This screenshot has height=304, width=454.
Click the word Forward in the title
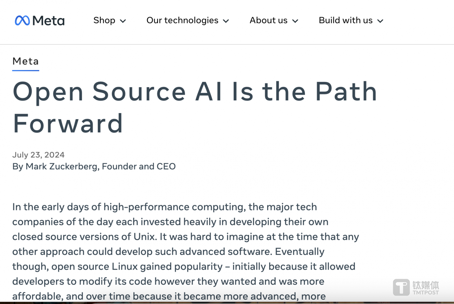[68, 123]
